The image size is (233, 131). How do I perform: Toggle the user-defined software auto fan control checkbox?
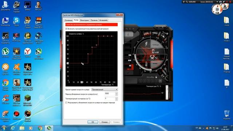click(66, 29)
